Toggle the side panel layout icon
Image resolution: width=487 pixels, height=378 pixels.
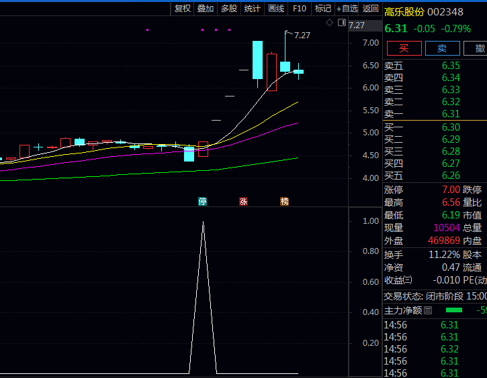(x=342, y=22)
